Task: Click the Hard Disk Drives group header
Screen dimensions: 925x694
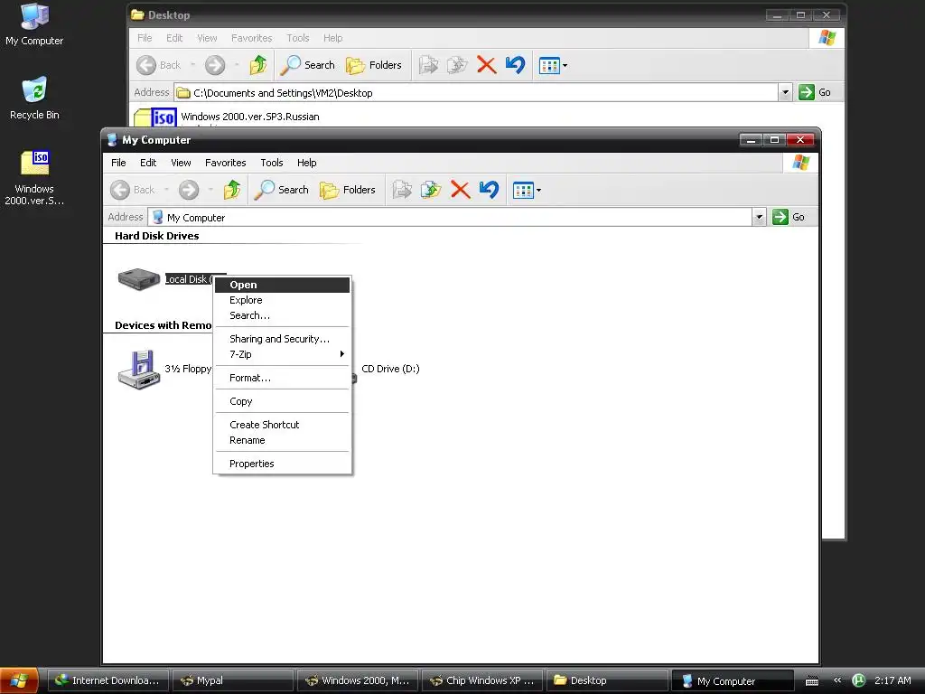Action: pos(157,236)
